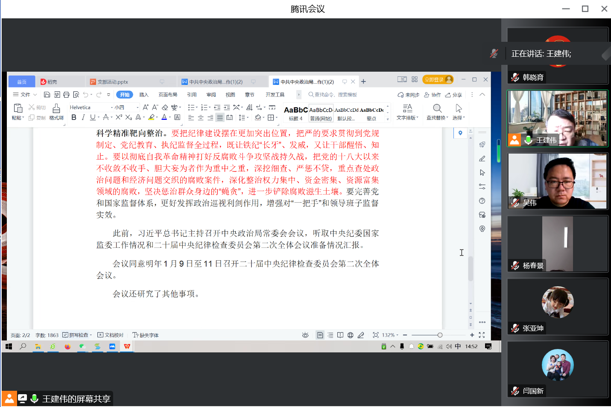The height and width of the screenshot is (407, 611).
Task: Select the Format Painter tool (格式刷)
Action: click(x=56, y=112)
